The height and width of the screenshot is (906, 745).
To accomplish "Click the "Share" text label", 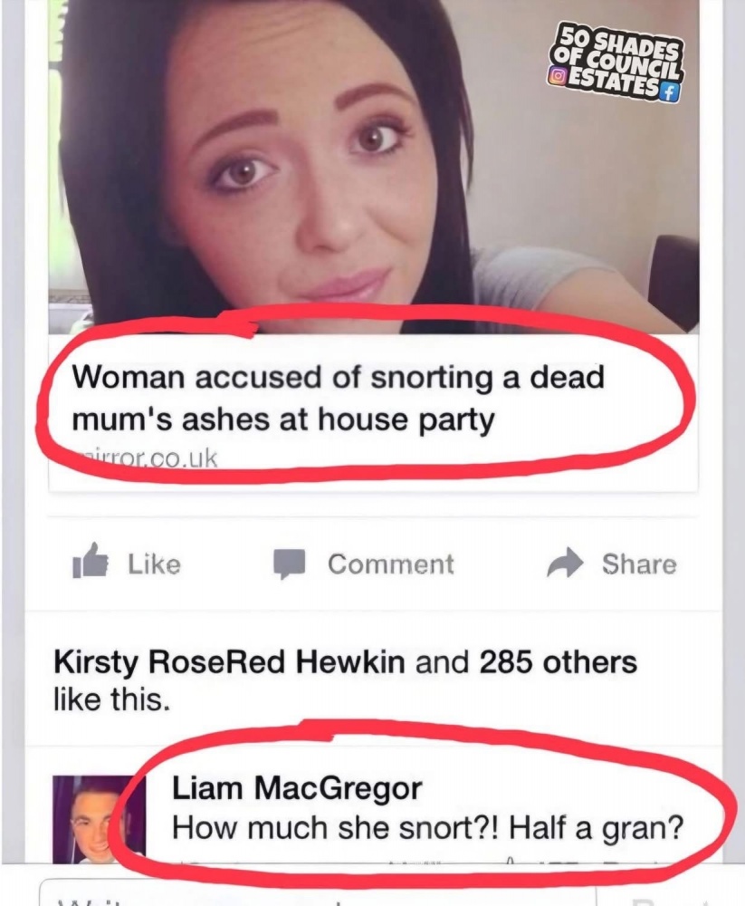I will point(639,564).
